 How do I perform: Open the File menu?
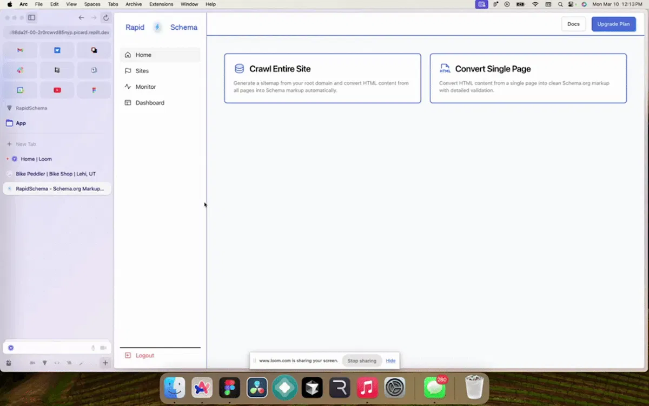coord(39,4)
